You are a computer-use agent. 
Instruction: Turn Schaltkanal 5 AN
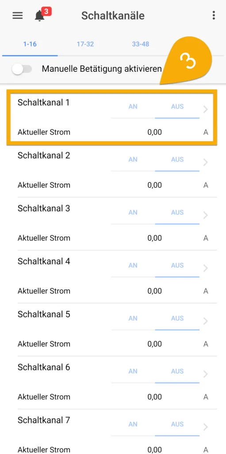click(x=133, y=318)
